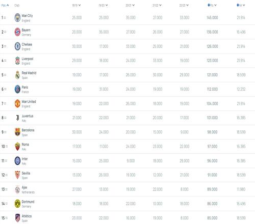Click the Bayern club crest

tap(17, 32)
